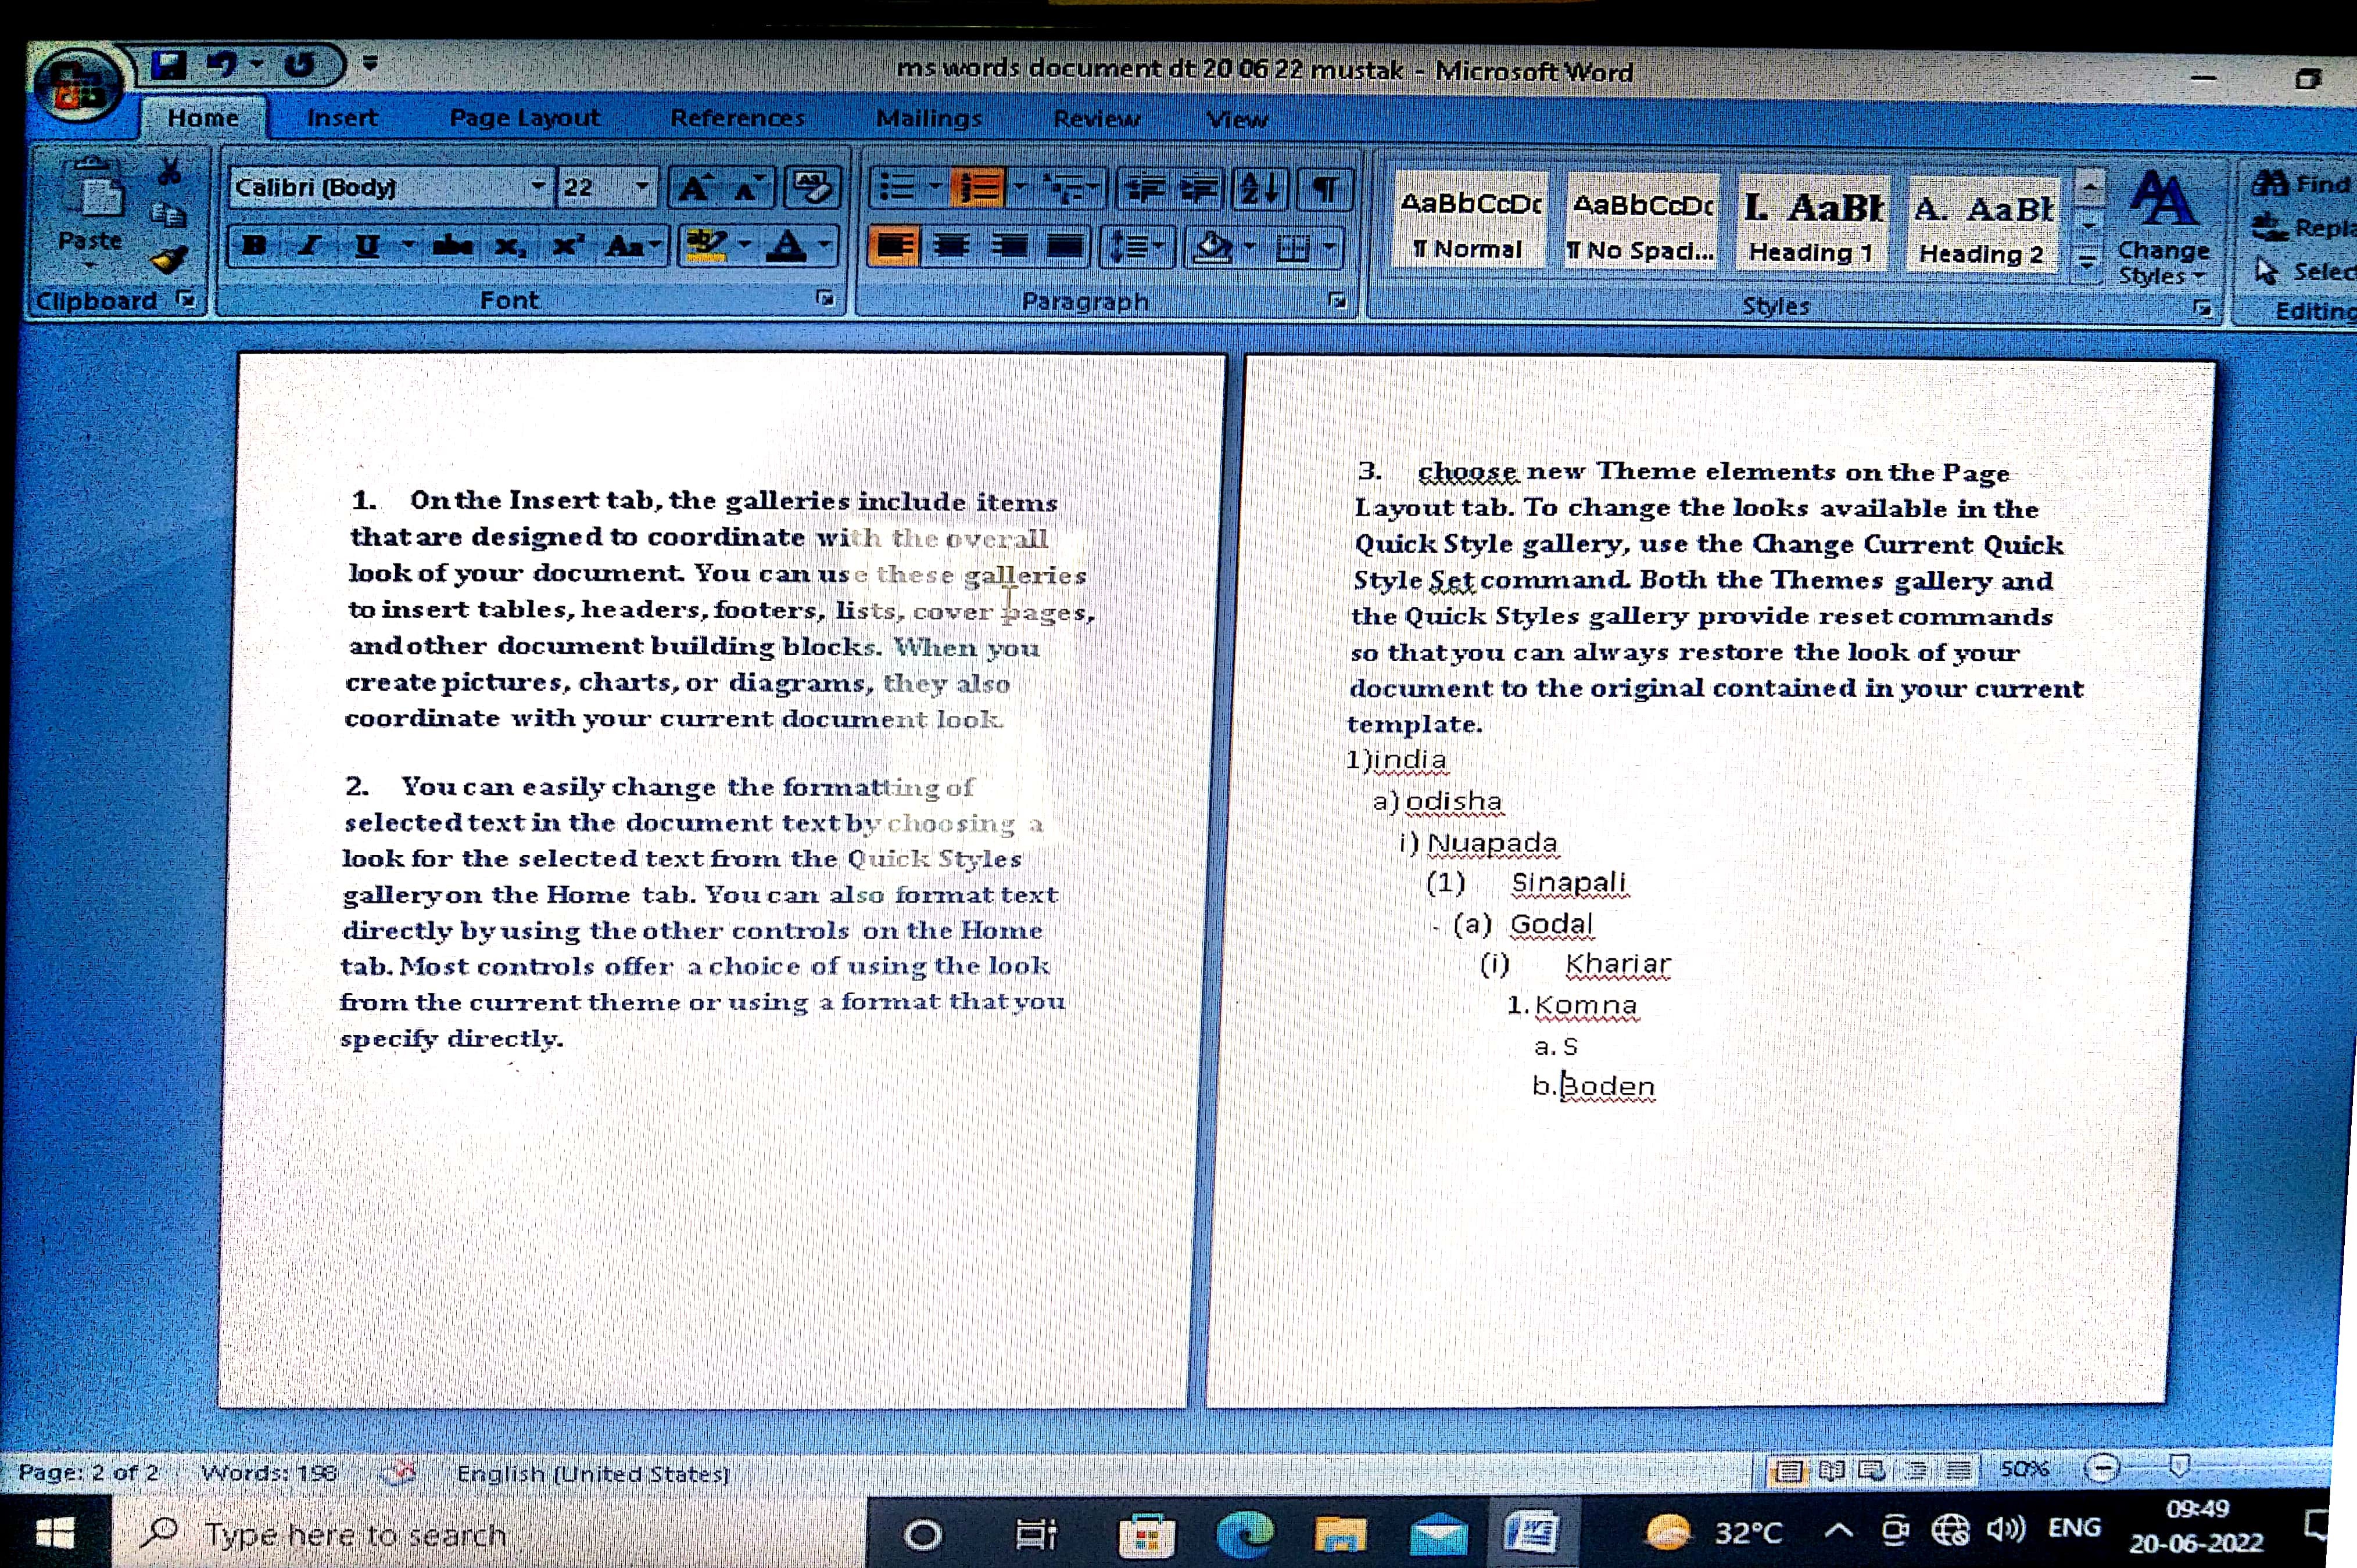The width and height of the screenshot is (2357, 1568).
Task: Toggle Show/Hide paragraph marks pilcrow
Action: point(1326,188)
